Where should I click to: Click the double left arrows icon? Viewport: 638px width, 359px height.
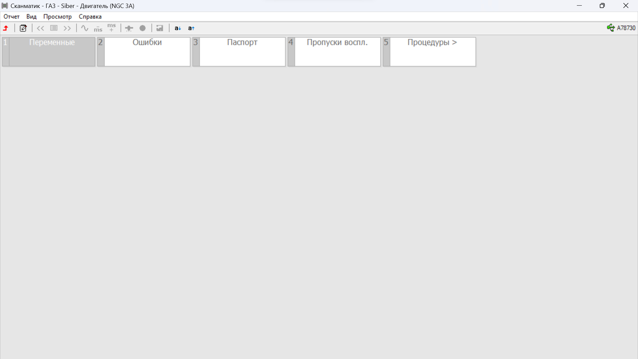41,28
